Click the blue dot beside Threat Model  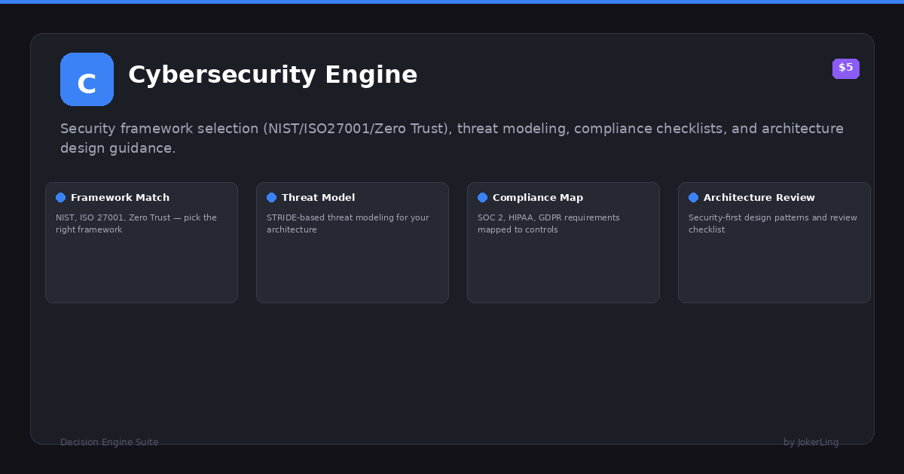(272, 198)
